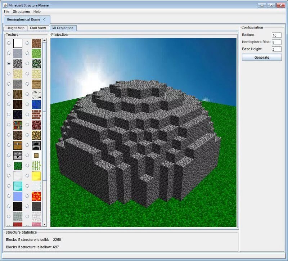
Task: Select the gravel texture swatch
Action: (18, 84)
